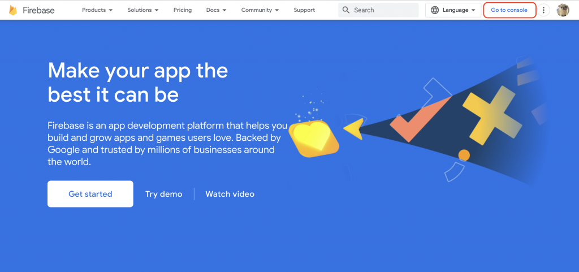Click the Firebase wordmark text

click(x=38, y=10)
